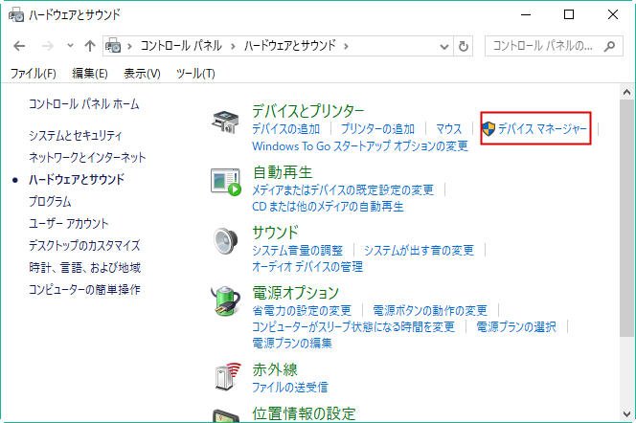
Task: Open コンピューターの簡単操作 category
Action: pos(84,290)
